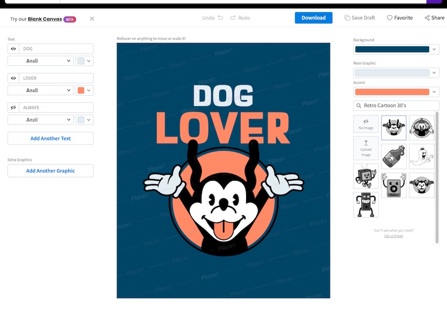Screen dimensions: 447x312
Task: Open ALWAYS text color picker
Action: pos(84,120)
